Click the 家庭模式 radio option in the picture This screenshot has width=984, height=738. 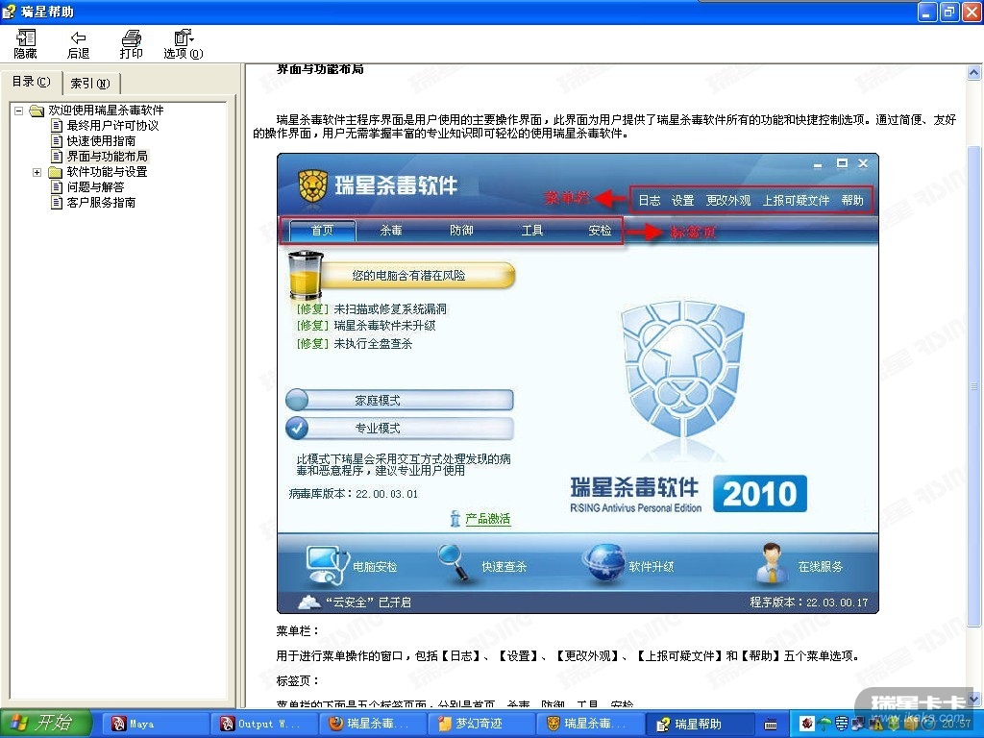[400, 401]
